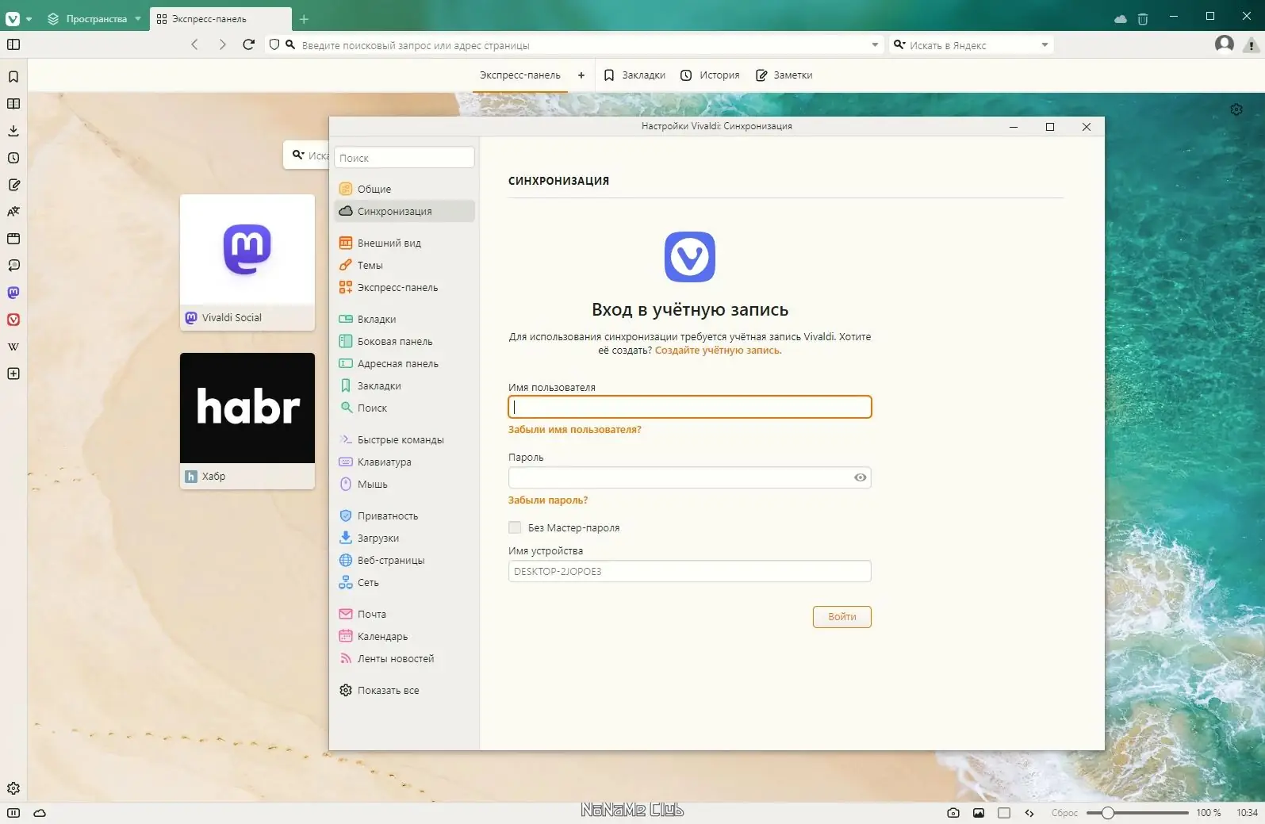Image resolution: width=1265 pixels, height=824 pixels.
Task: Switch to Заметки on the start page
Action: coord(784,75)
